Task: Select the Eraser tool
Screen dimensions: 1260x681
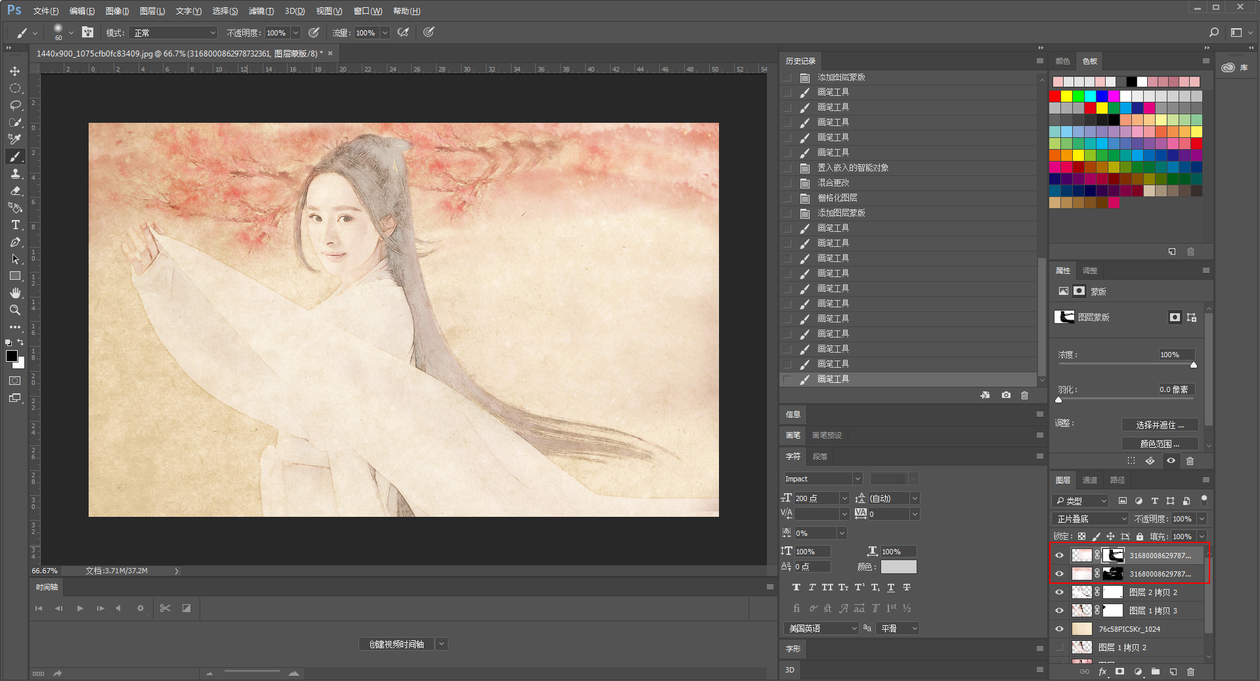Action: tap(15, 190)
